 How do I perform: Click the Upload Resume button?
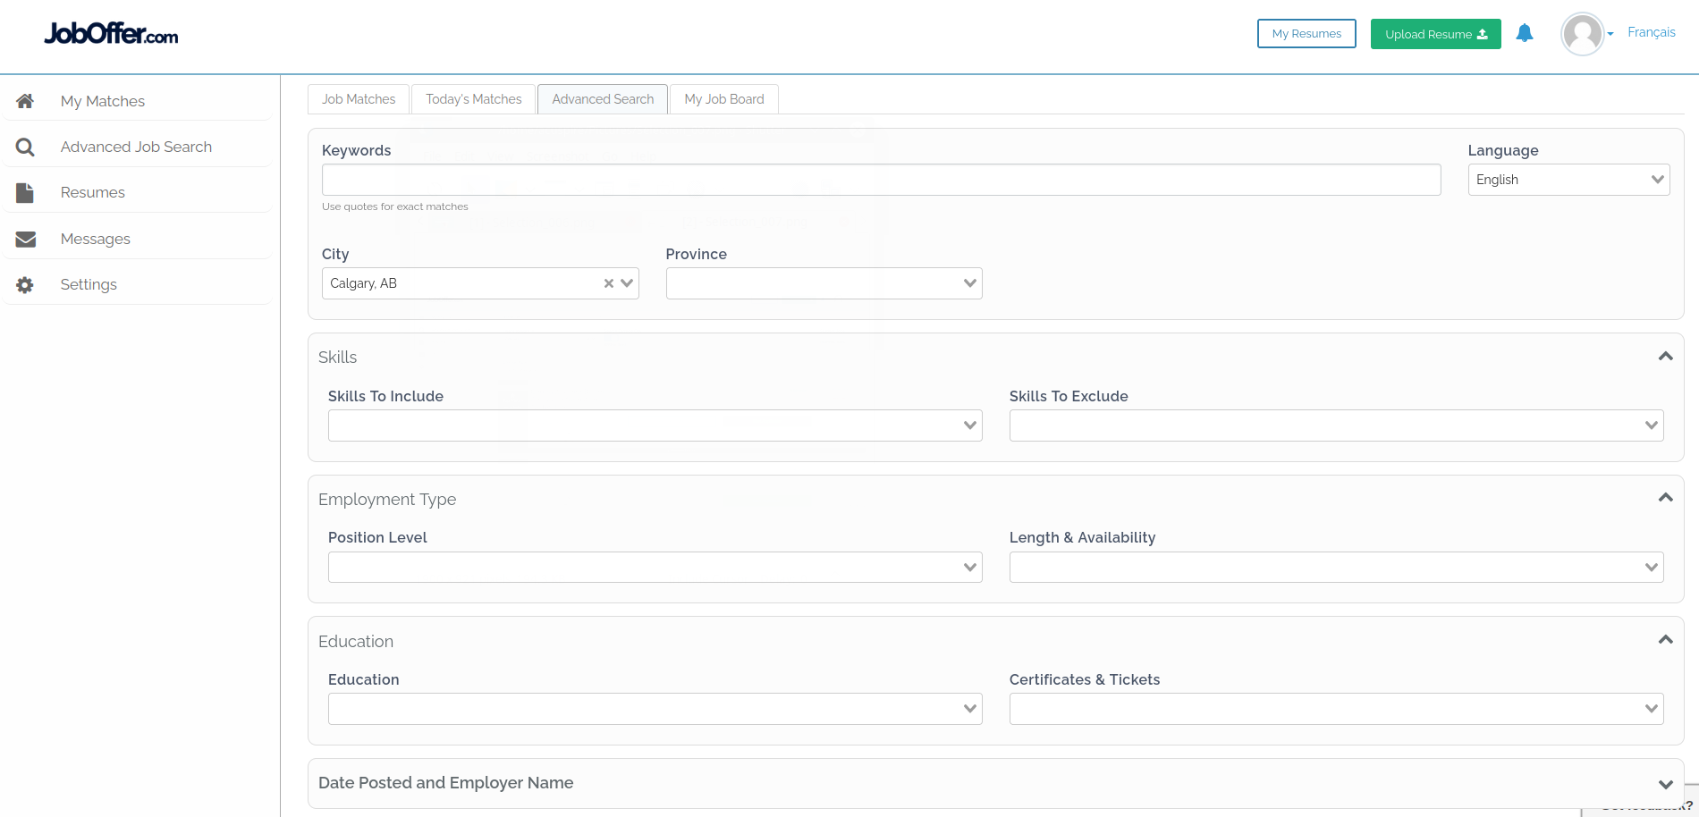[x=1435, y=33]
